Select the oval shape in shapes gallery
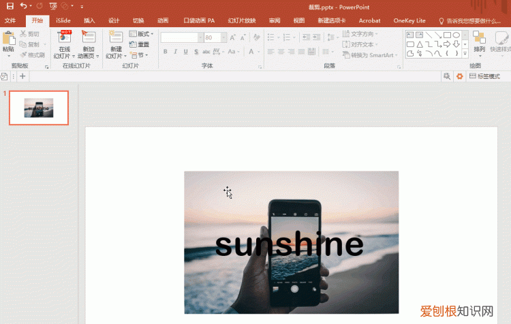Screen dimensions: 511x324 pyautogui.click(x=456, y=35)
